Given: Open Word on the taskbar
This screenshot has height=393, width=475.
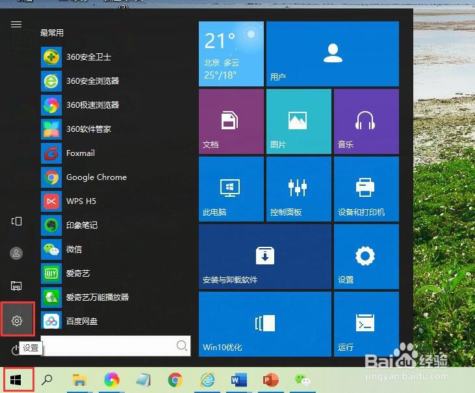Looking at the screenshot, I should click(x=238, y=380).
